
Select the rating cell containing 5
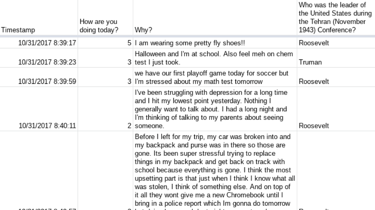pyautogui.click(x=105, y=43)
